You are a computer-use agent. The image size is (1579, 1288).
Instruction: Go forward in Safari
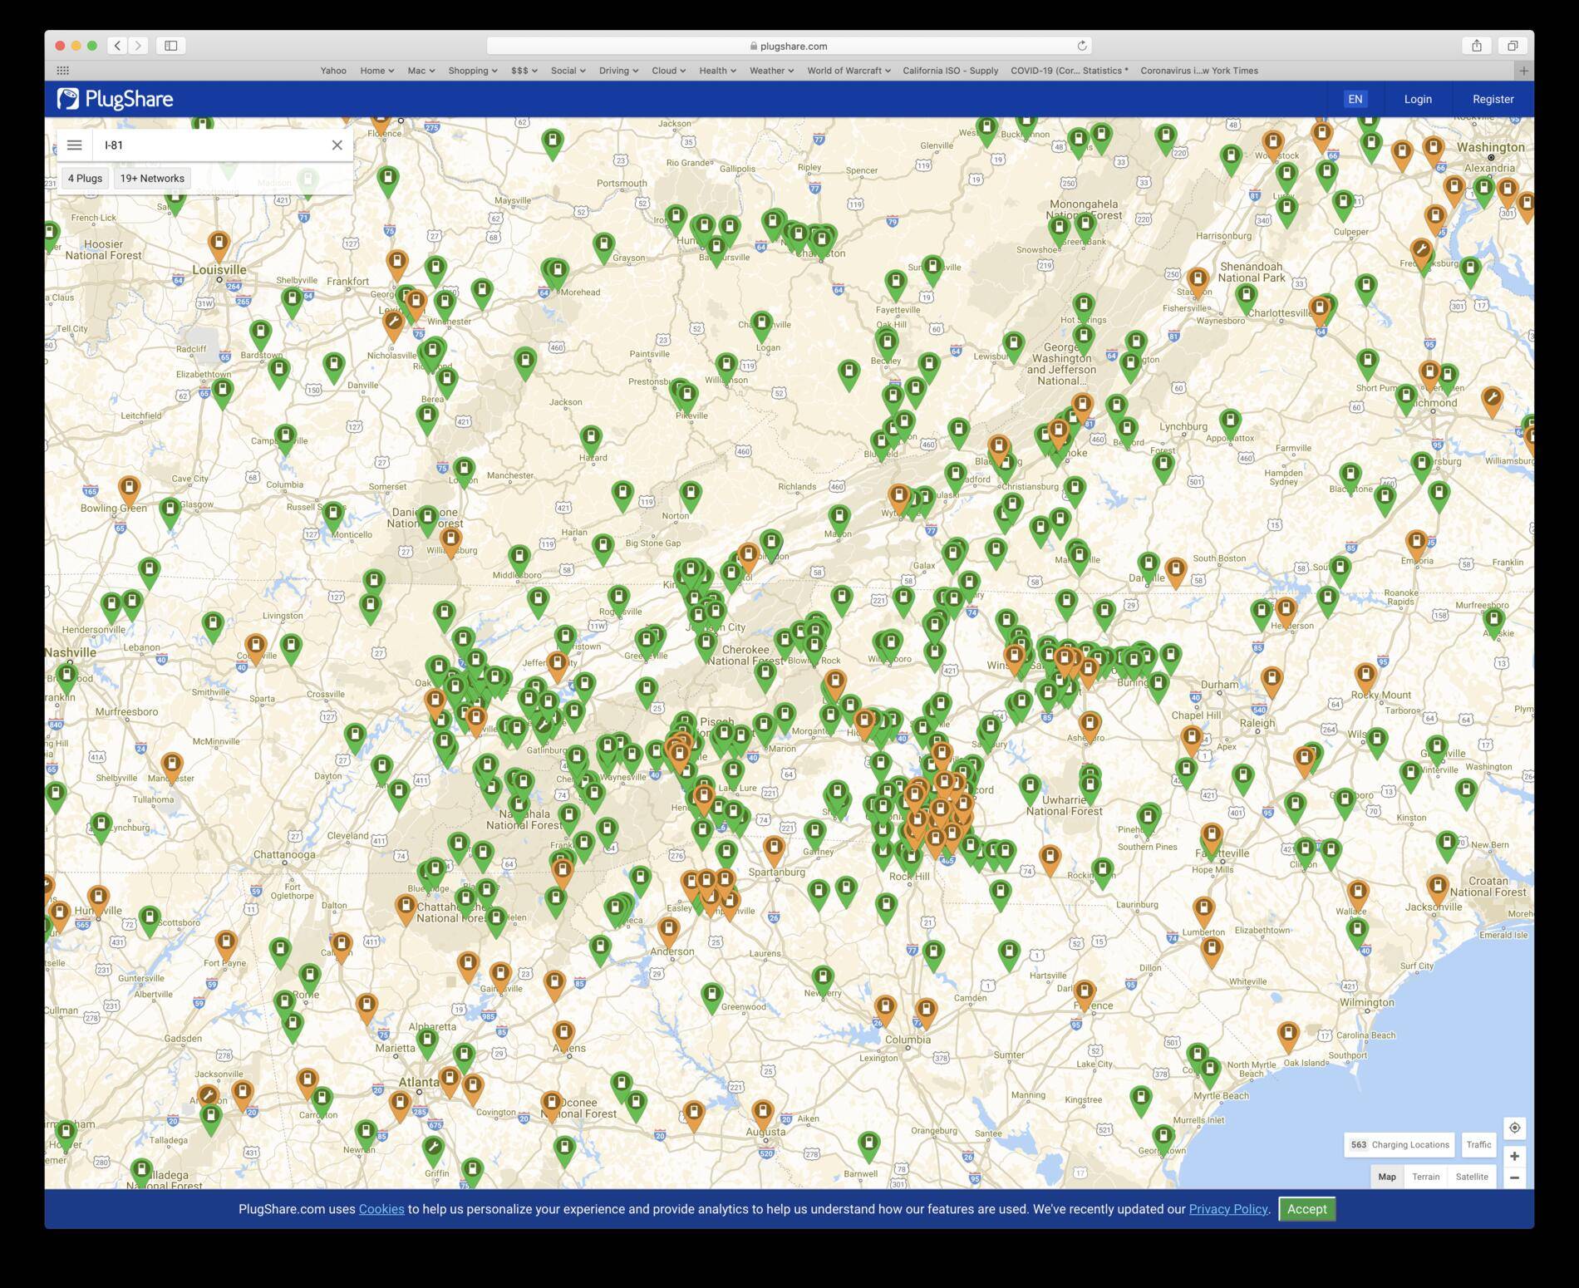click(x=139, y=46)
